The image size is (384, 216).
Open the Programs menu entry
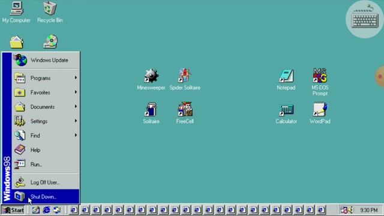point(46,78)
